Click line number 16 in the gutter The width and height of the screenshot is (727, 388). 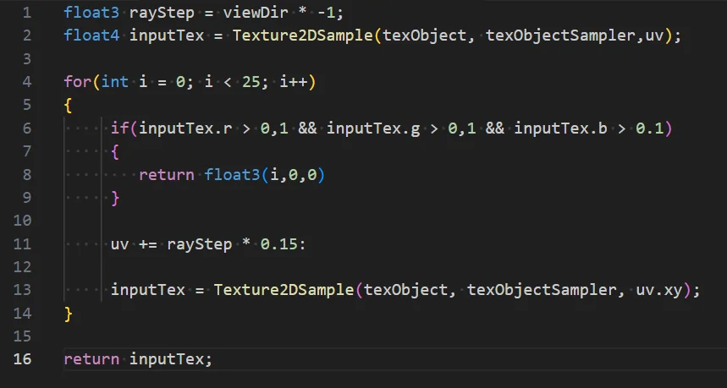pyautogui.click(x=22, y=358)
